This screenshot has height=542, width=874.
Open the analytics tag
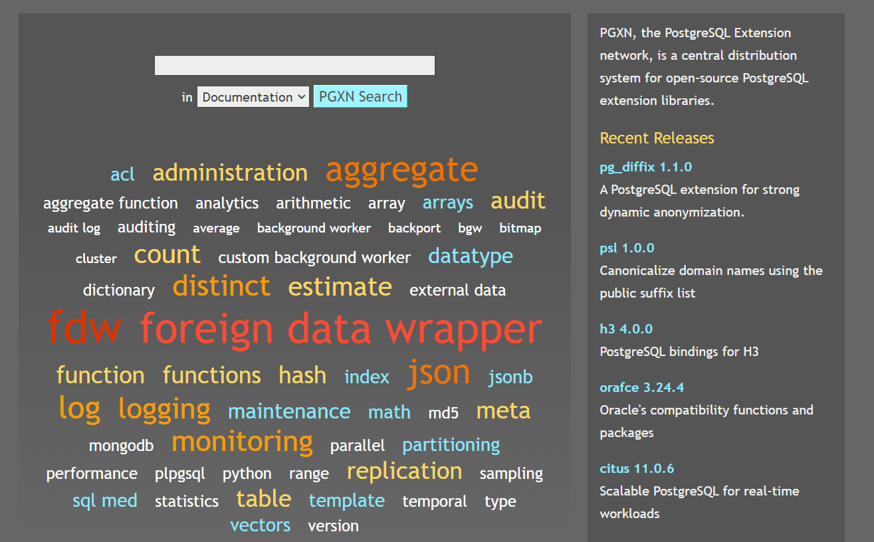tap(227, 203)
